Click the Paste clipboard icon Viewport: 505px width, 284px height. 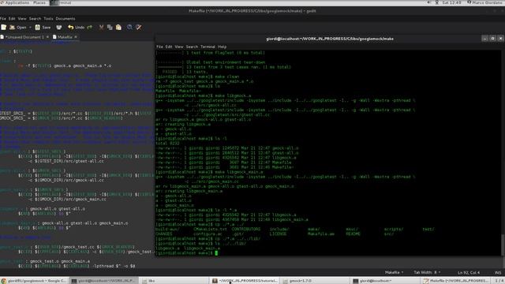coord(118,28)
